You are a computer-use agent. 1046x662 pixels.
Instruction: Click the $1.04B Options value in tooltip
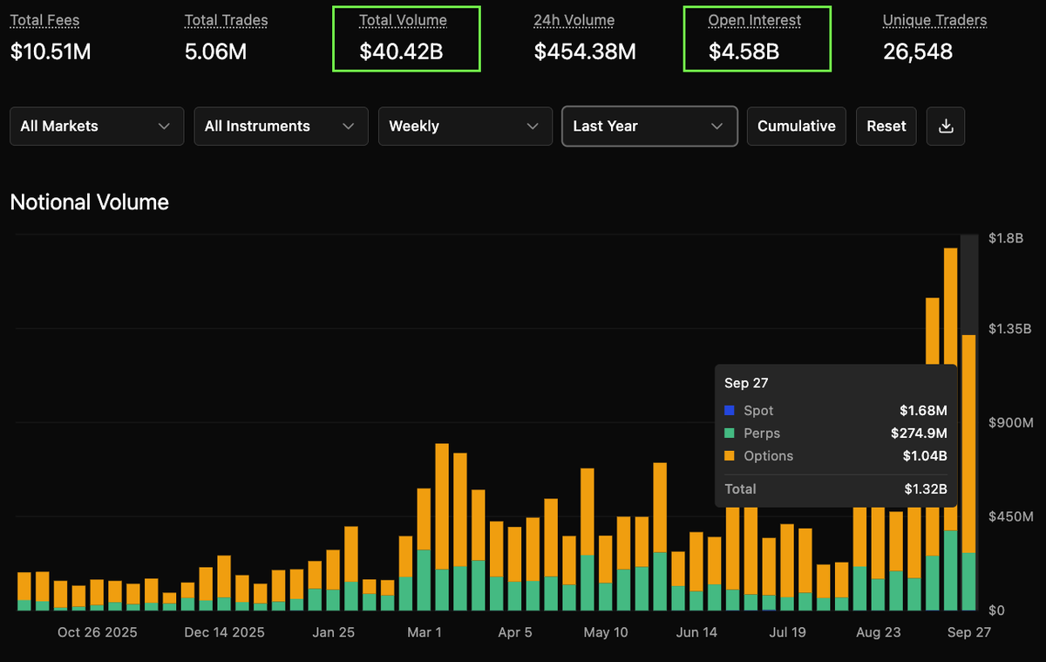tap(924, 456)
